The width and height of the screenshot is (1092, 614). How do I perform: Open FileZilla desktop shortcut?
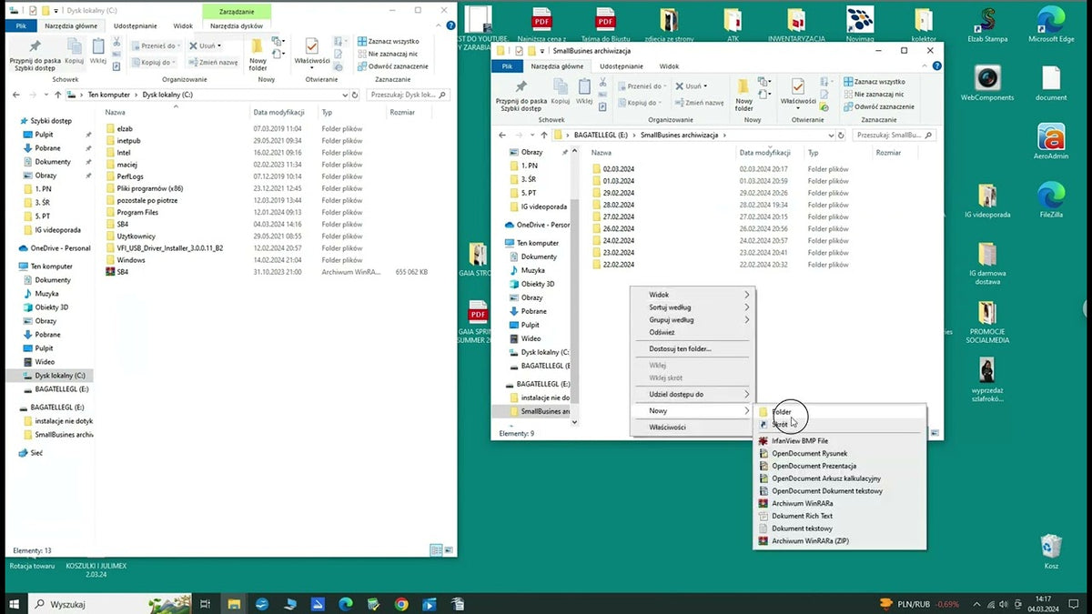click(1051, 201)
